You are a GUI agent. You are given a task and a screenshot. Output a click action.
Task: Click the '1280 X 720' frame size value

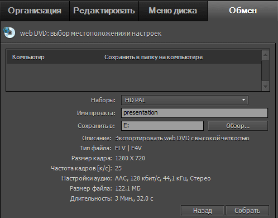click(x=130, y=158)
